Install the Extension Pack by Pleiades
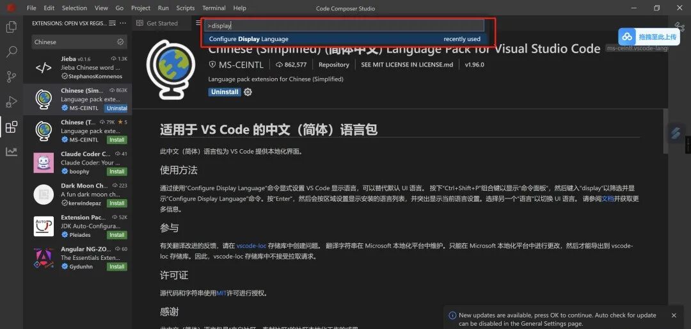The width and height of the screenshot is (691, 329). click(117, 235)
